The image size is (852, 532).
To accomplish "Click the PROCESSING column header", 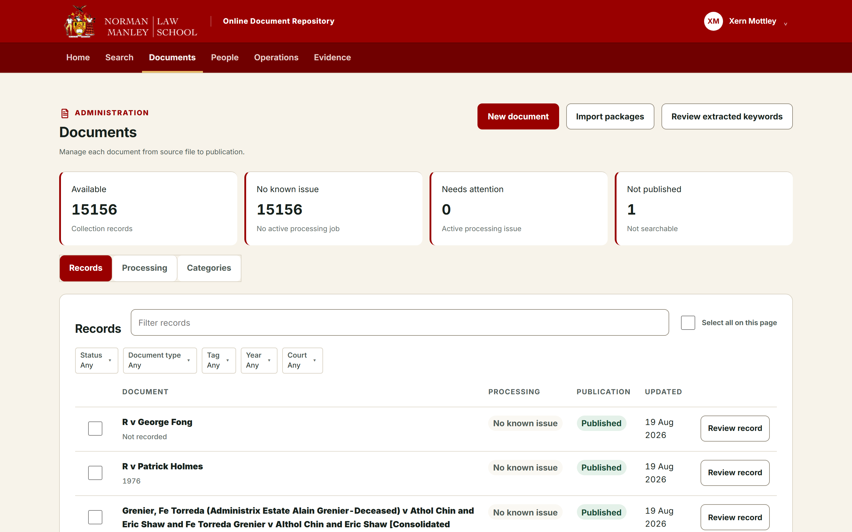I will (514, 392).
